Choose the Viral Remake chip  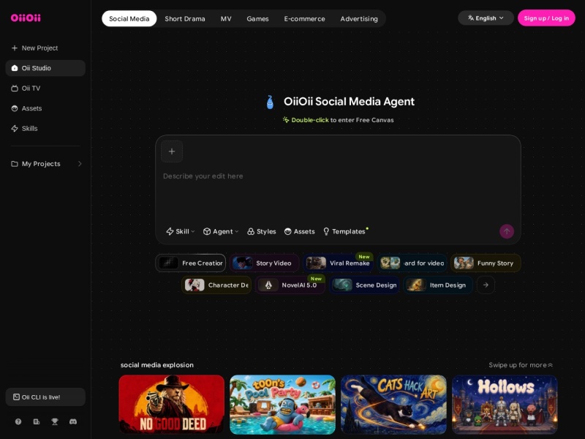pyautogui.click(x=338, y=263)
